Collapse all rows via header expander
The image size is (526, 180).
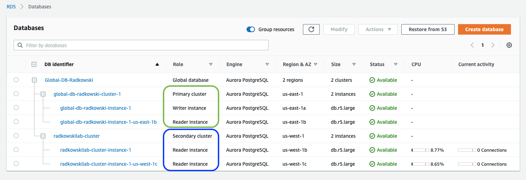pyautogui.click(x=34, y=64)
